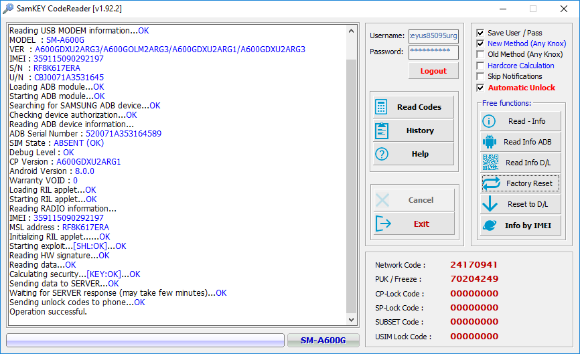The width and height of the screenshot is (580, 354).
Task: Click the SUBSET Code value 00000000
Action: (474, 321)
